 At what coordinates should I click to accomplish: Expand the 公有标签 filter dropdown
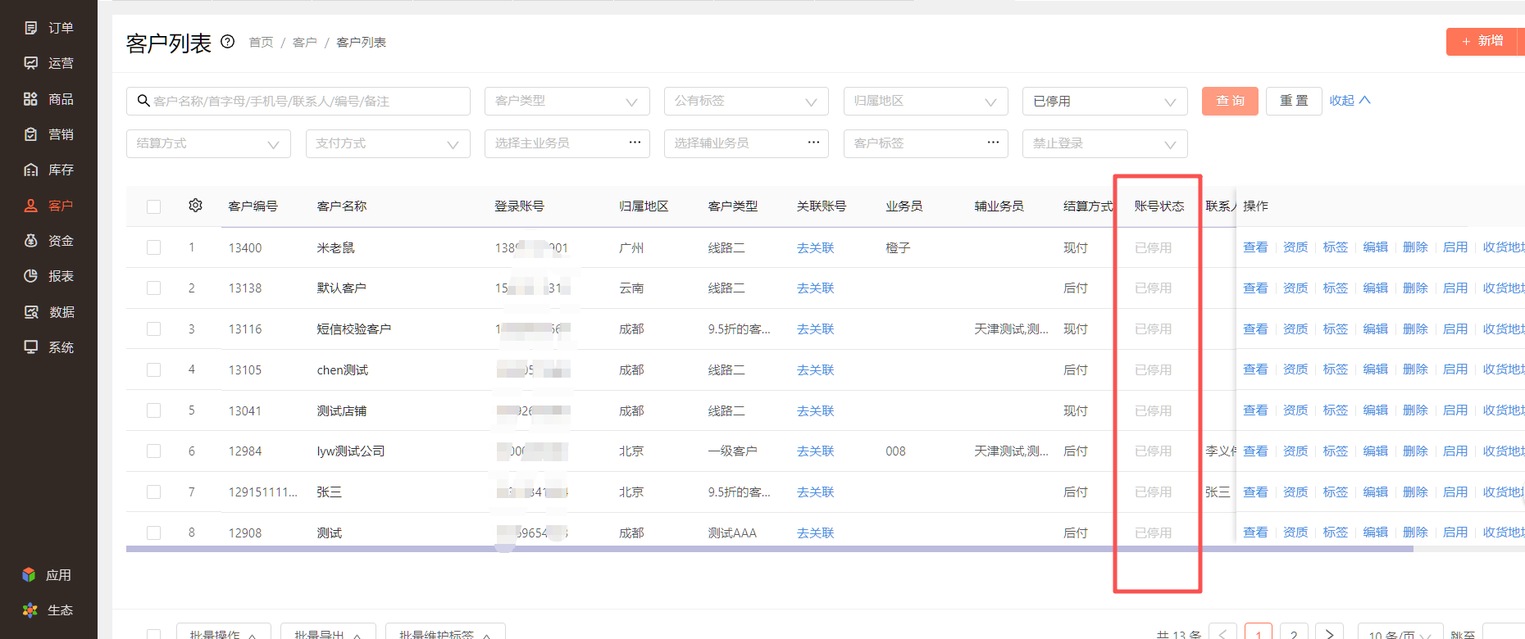pyautogui.click(x=746, y=101)
